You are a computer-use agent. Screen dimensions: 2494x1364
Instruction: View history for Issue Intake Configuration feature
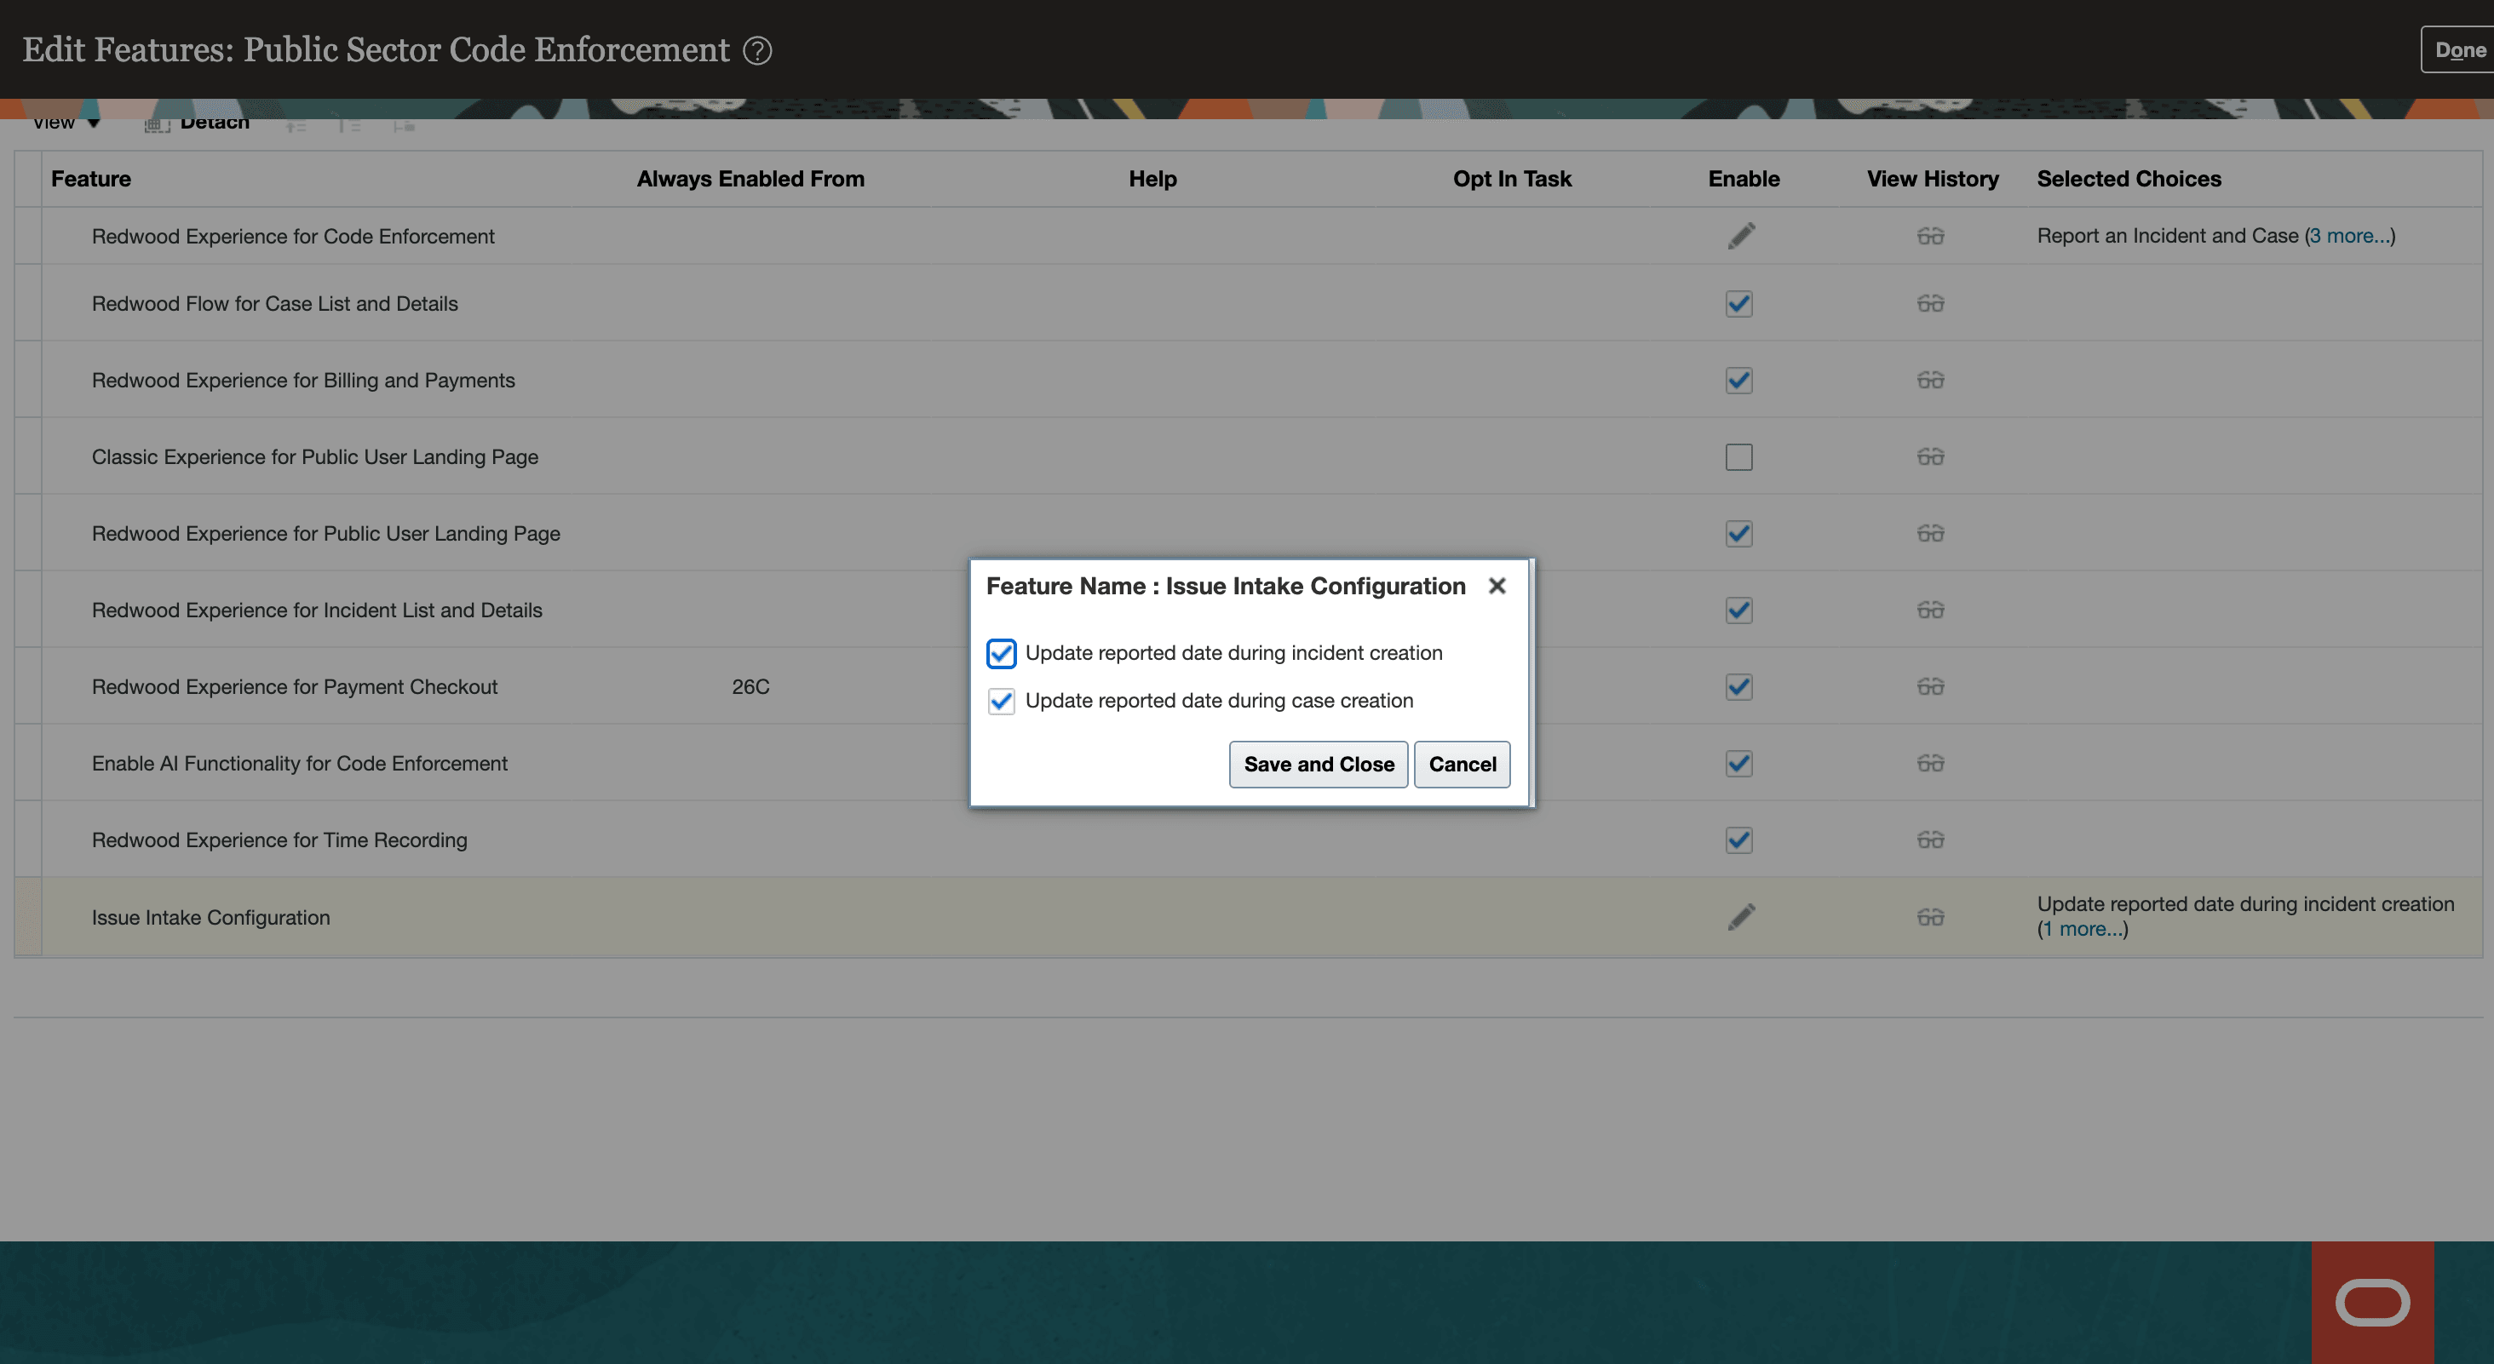click(1930, 917)
